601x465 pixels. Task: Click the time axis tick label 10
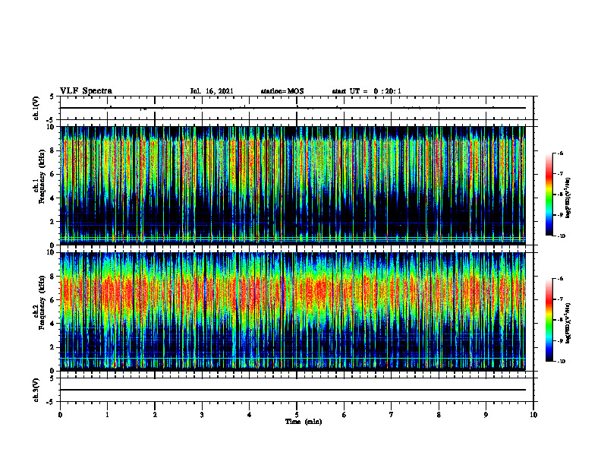click(x=533, y=415)
